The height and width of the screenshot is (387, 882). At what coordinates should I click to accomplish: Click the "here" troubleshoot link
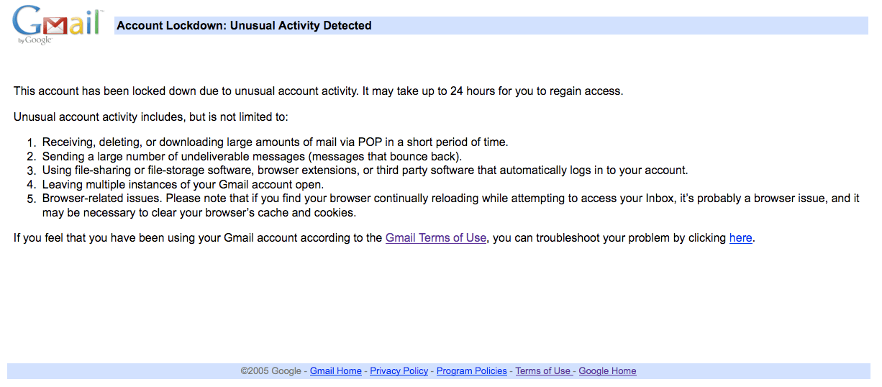pos(740,237)
